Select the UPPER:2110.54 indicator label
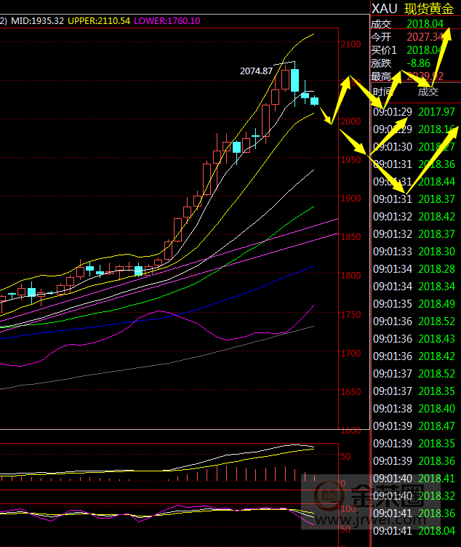This screenshot has height=547, width=461. coord(99,21)
